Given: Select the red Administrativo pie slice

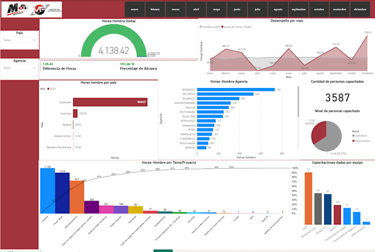Looking at the screenshot, I should 319,131.
